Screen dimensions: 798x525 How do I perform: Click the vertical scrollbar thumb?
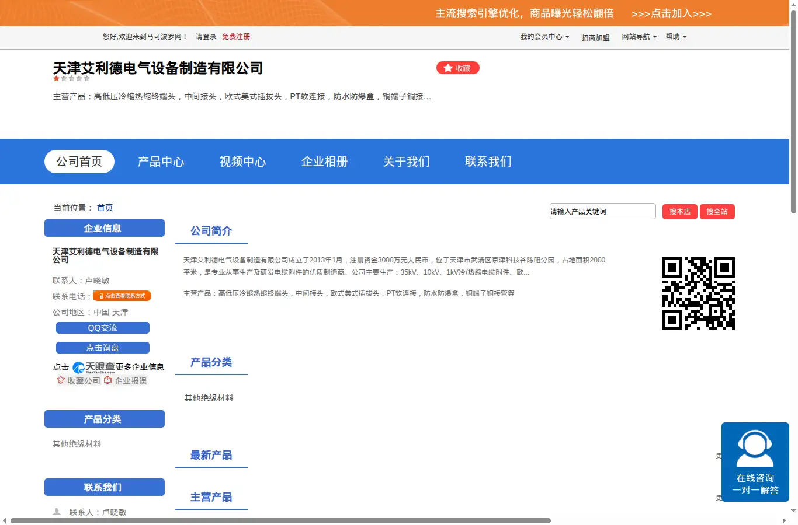point(793,111)
